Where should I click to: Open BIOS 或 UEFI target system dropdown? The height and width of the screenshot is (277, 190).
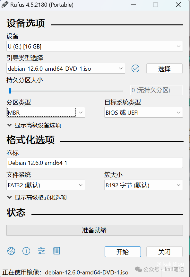click(143, 112)
